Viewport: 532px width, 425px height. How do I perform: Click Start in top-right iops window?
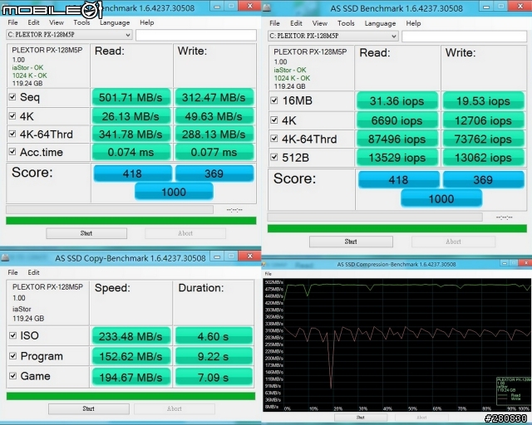tap(351, 242)
